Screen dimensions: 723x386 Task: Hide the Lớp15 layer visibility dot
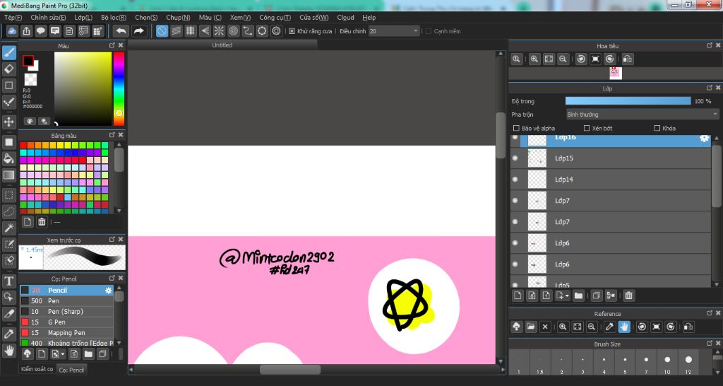(515, 158)
